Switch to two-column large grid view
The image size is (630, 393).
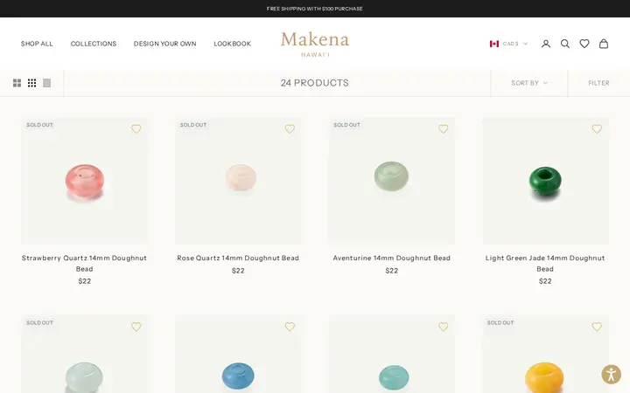coord(17,83)
